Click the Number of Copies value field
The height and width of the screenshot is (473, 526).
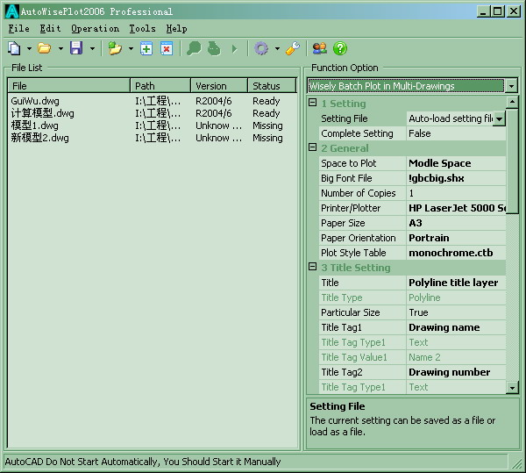click(x=456, y=193)
